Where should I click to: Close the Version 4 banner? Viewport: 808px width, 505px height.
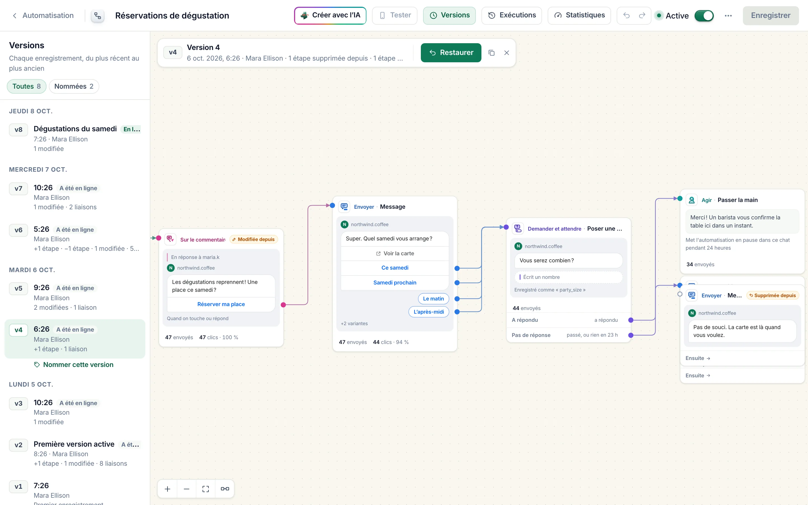(506, 53)
